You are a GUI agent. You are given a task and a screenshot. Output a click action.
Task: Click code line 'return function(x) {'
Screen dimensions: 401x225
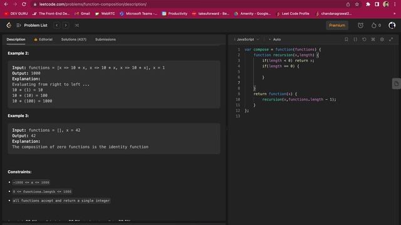click(275, 94)
